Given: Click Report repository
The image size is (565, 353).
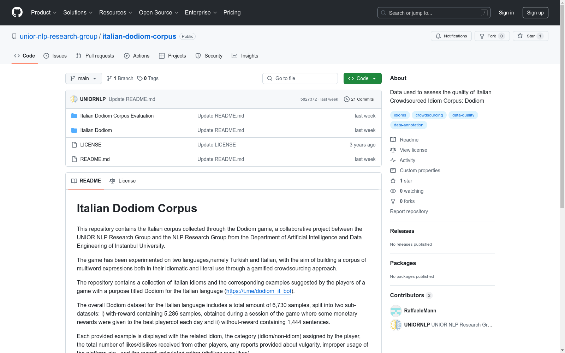Looking at the screenshot, I should pyautogui.click(x=409, y=211).
